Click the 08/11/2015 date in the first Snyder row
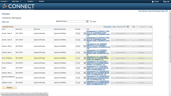Image resolution: width=171 pixels, height=96 pixels. (x=19, y=33)
